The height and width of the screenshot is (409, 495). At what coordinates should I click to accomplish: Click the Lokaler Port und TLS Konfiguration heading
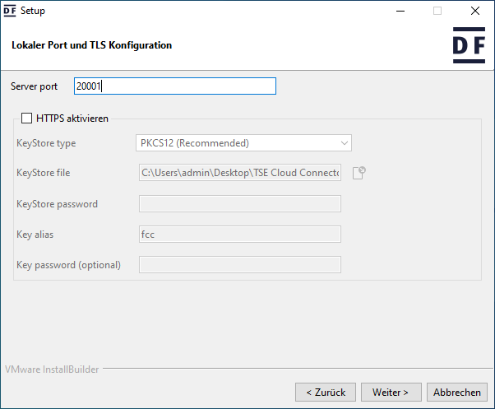coord(92,45)
